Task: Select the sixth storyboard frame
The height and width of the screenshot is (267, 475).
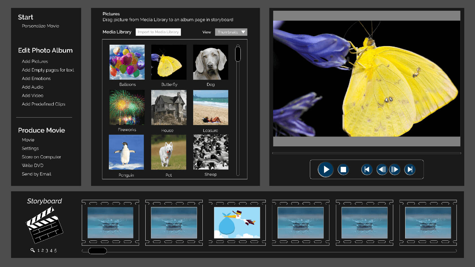Action: pos(428,223)
